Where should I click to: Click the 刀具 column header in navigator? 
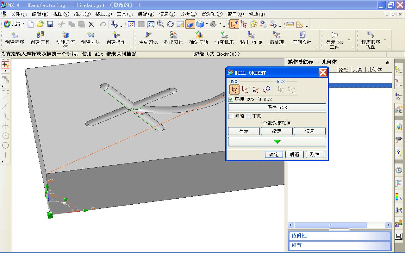click(x=358, y=70)
